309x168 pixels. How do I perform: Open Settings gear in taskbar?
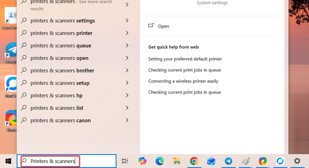click(297, 161)
